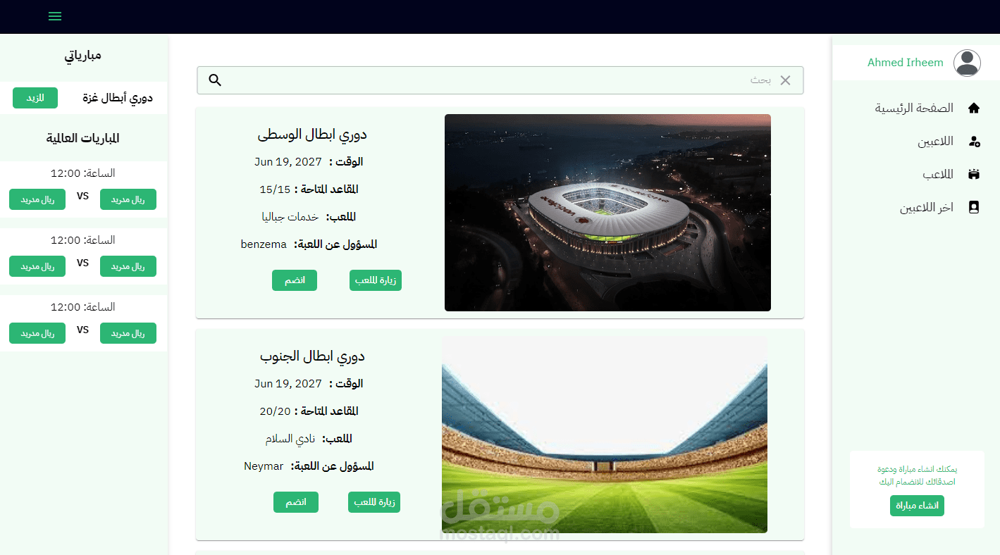Click the home icon in sidebar
The height and width of the screenshot is (555, 1000).
click(x=974, y=108)
